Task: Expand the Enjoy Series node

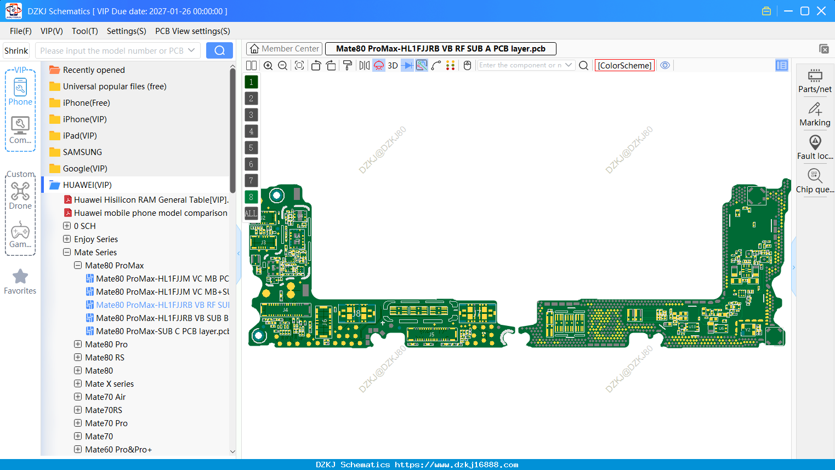Action: pos(67,239)
